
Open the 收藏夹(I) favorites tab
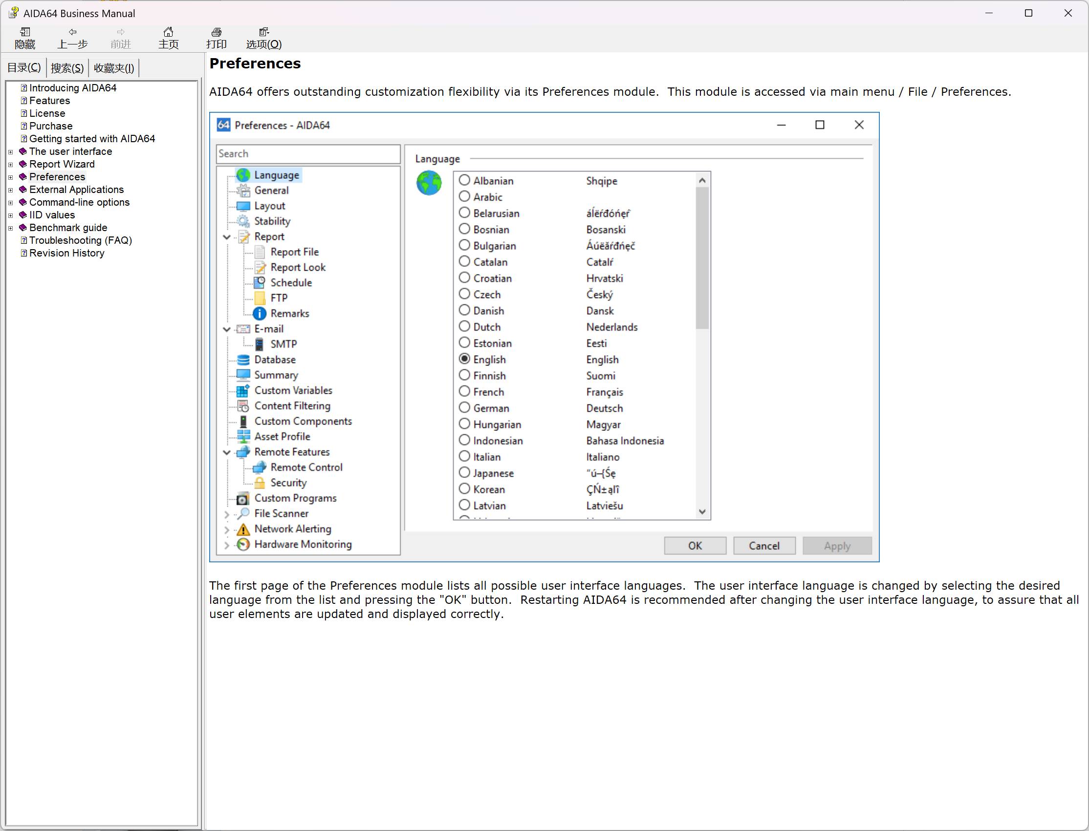[114, 68]
